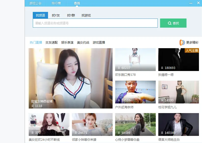Viewport: 202px width, 143px height.
Task: Select the 游戏直播 category
Action: pyautogui.click(x=99, y=42)
